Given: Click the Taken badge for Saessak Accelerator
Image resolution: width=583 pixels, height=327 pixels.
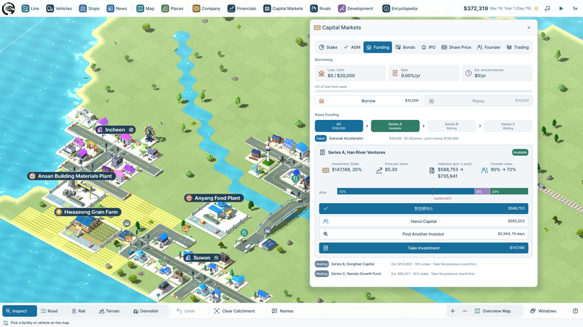Looking at the screenshot, I should pos(321,138).
